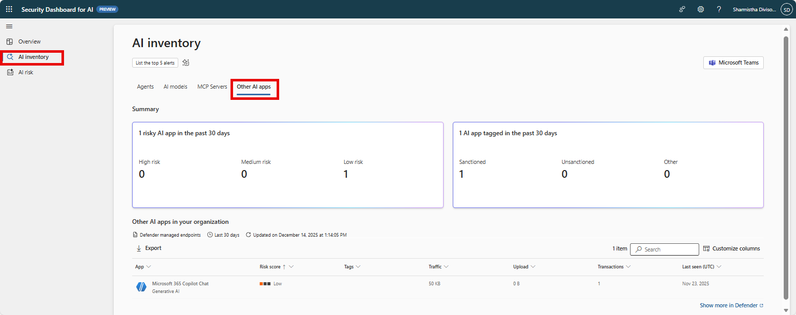Viewport: 796px width, 315px height.
Task: Click the Medium risk count 0
Action: 244,174
